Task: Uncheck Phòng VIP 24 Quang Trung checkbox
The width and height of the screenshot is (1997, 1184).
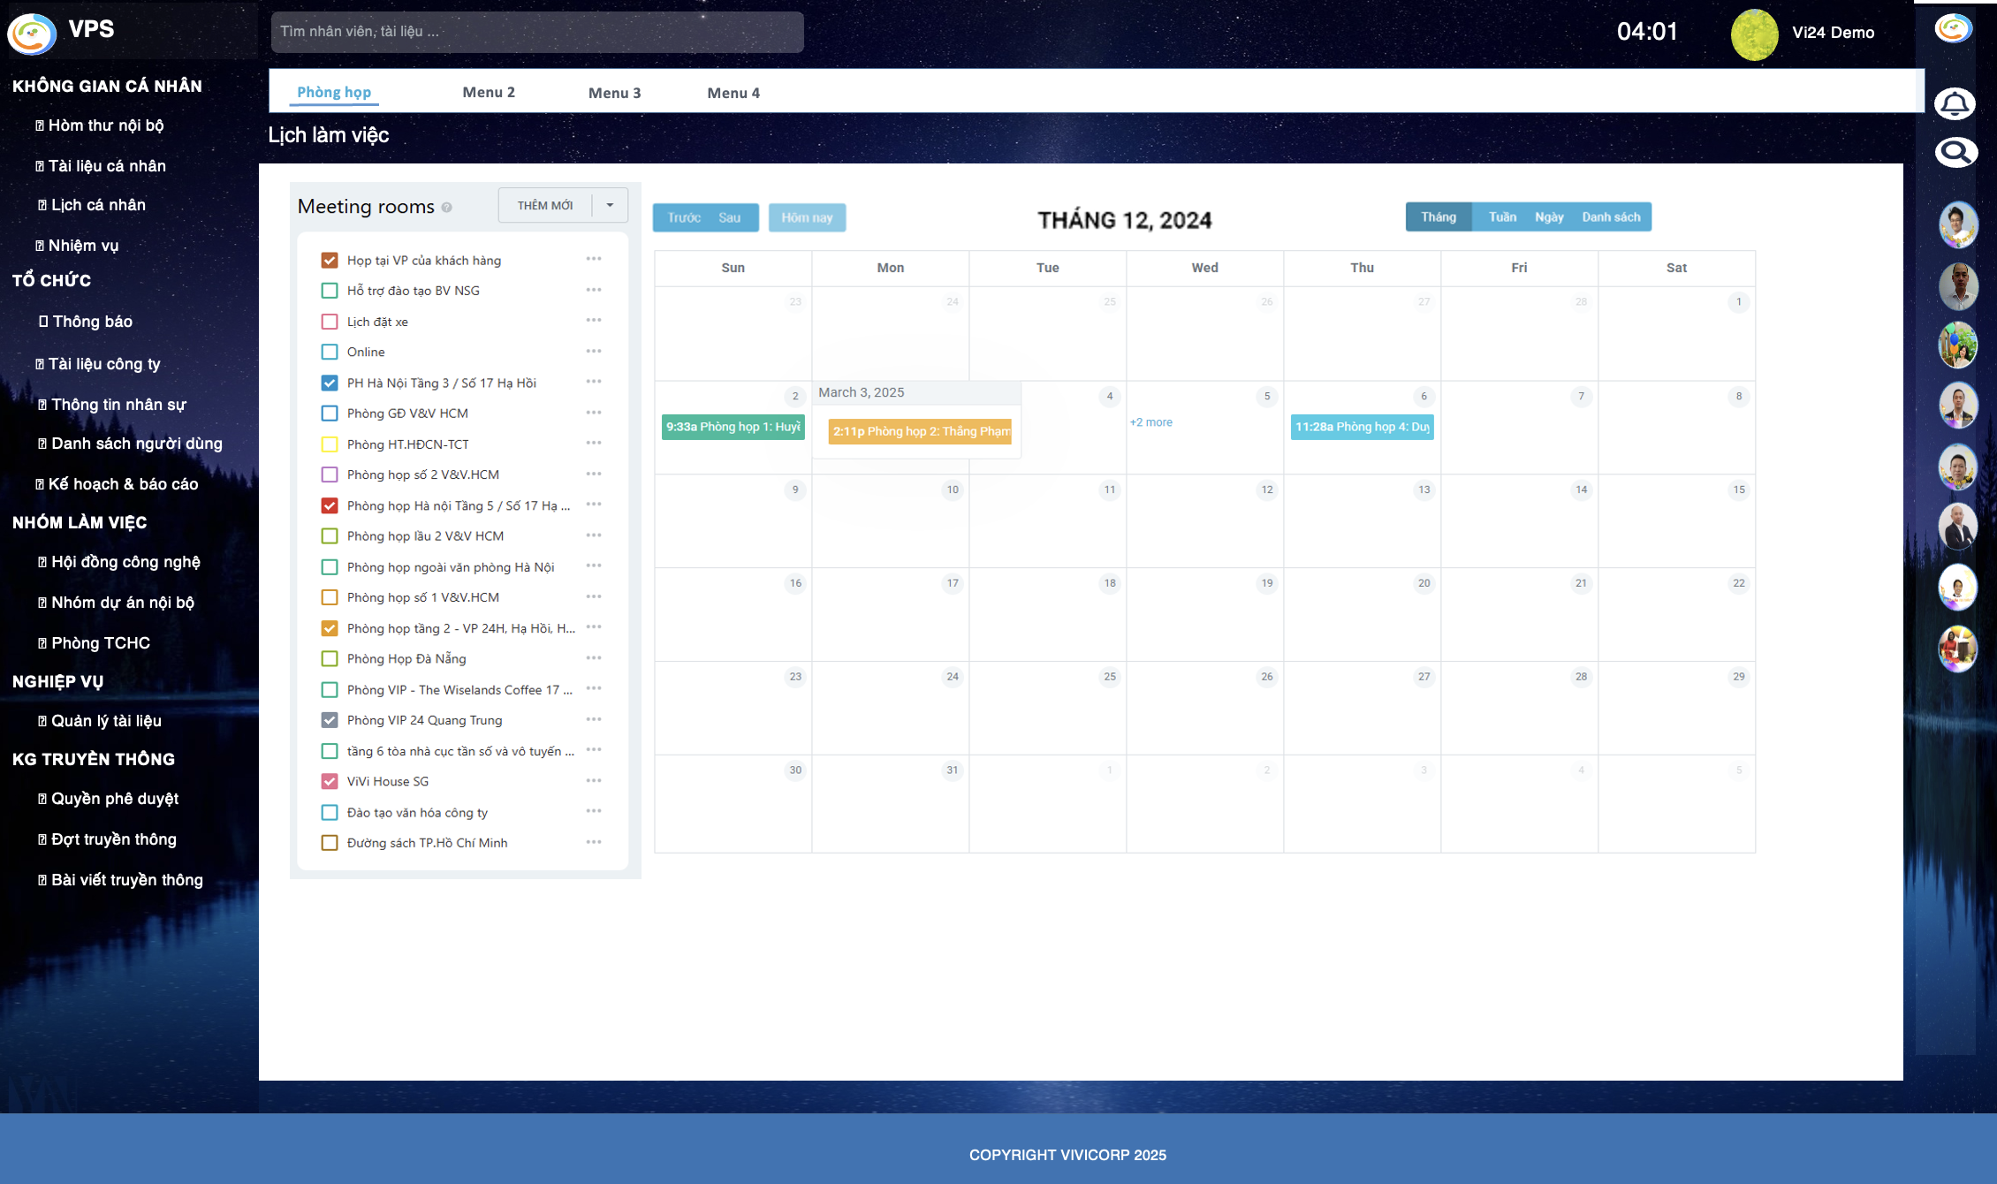Action: [x=330, y=720]
